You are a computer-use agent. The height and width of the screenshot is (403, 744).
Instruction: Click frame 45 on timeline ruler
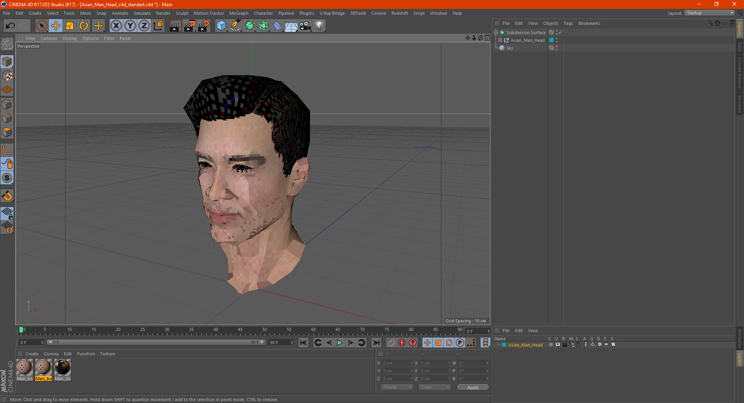pyautogui.click(x=240, y=331)
